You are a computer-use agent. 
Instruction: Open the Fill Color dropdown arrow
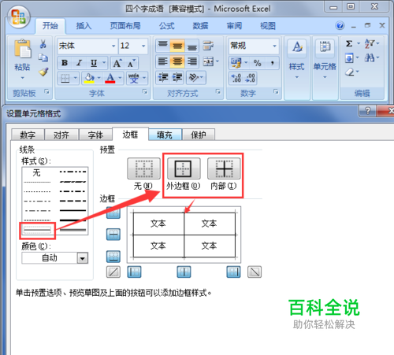pos(99,78)
